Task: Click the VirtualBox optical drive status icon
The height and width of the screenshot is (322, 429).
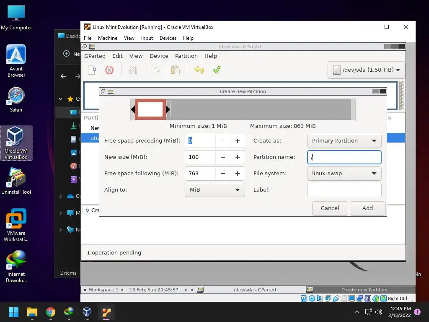Action: (312, 299)
